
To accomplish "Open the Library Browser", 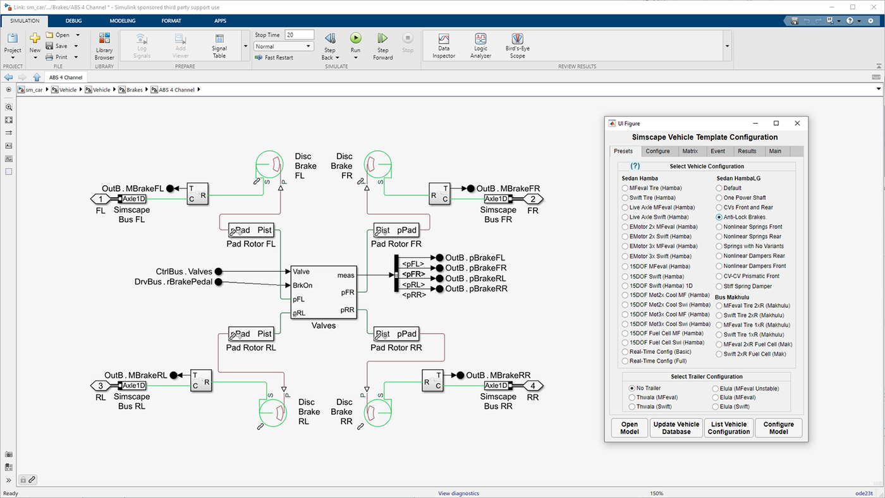I will pyautogui.click(x=104, y=46).
